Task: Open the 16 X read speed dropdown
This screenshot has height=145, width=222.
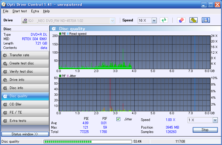Action: (x=154, y=21)
